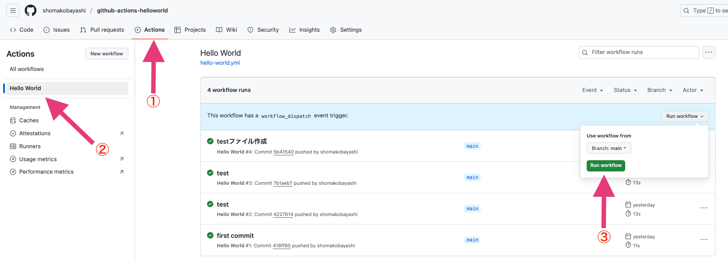Screen dimensions: 728x262
Task: Switch to the Settings tab
Action: (346, 30)
